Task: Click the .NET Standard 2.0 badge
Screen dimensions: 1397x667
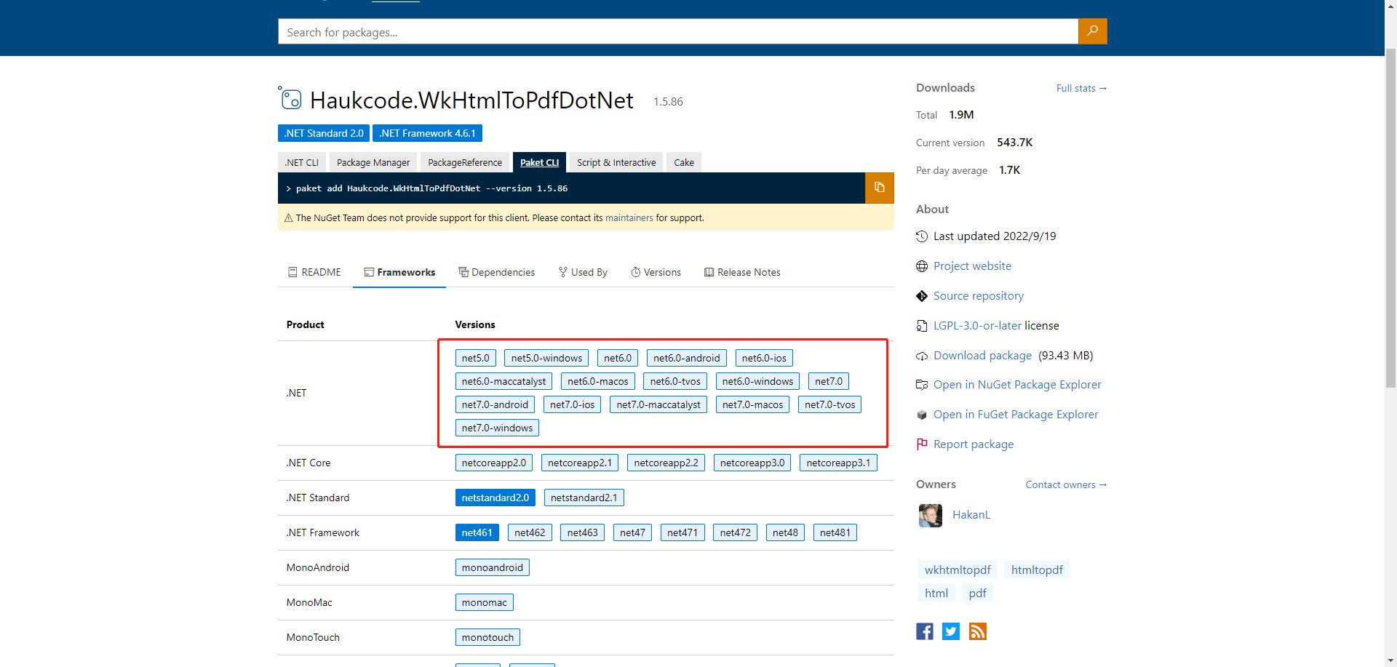Action: tap(324, 133)
